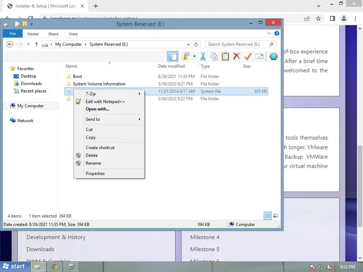The height and width of the screenshot is (272, 363).
Task: Click the Chrome icon on the taskbar
Action: tap(55, 267)
